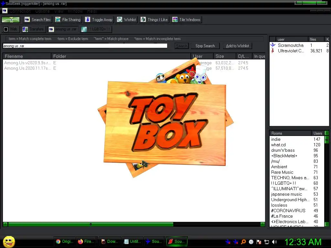Sort user list by files column
The width and height of the screenshot is (331, 248).
tap(316, 39)
